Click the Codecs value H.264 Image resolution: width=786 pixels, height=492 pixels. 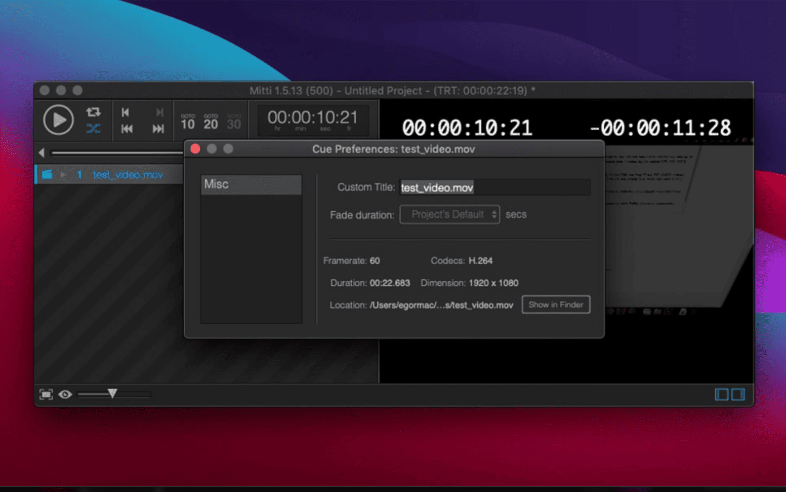point(481,261)
